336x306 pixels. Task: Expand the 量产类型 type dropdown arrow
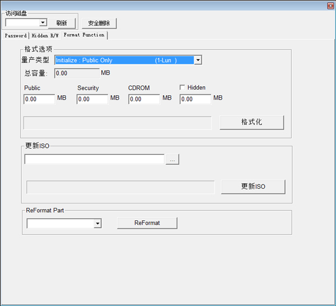pos(198,61)
